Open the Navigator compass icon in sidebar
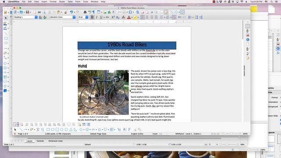281x158 pixels. click(x=248, y=39)
